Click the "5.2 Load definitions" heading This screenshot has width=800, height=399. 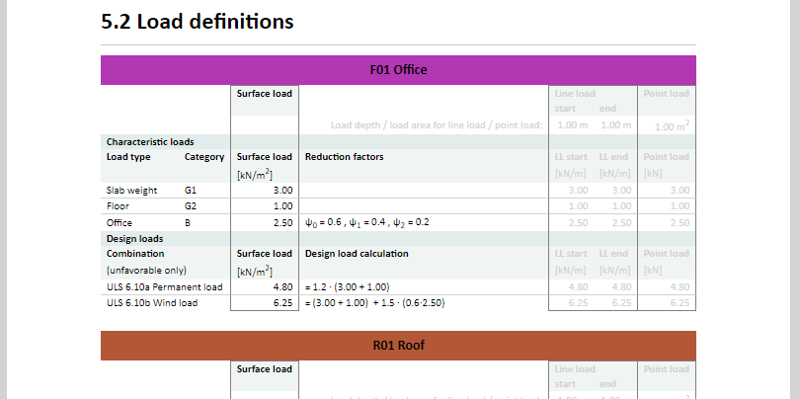pos(198,21)
